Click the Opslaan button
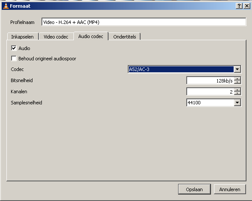The height and width of the screenshot is (201, 252). pos(194,189)
